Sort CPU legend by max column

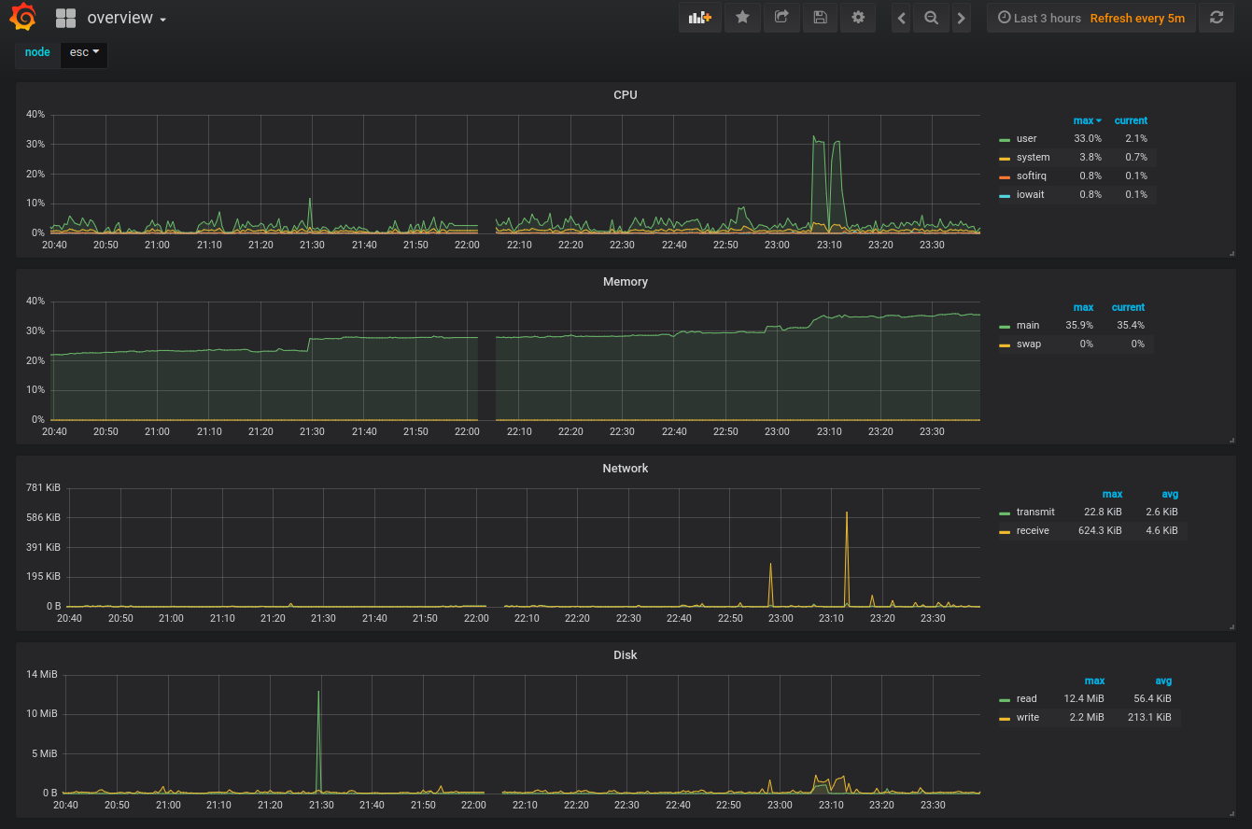(x=1087, y=120)
